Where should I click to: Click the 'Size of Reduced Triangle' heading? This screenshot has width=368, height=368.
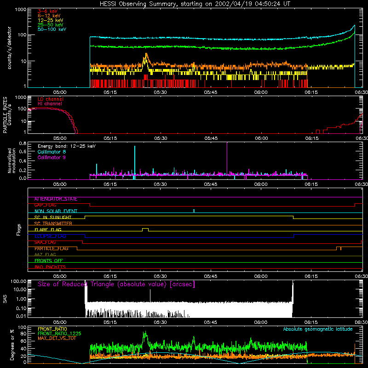116,284
